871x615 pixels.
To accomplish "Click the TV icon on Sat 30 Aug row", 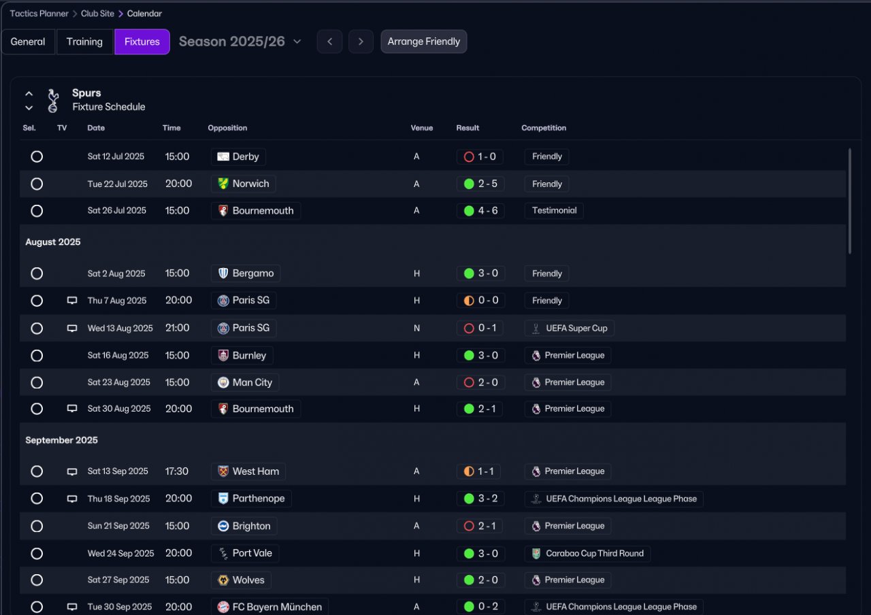I will coord(72,409).
